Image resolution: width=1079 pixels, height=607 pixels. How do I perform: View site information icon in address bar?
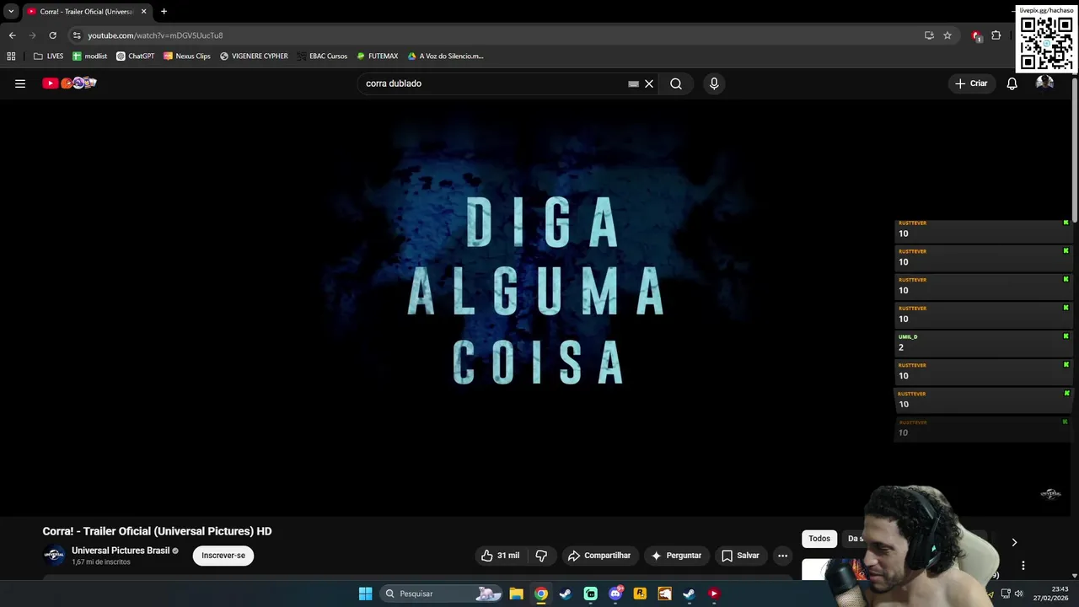(x=77, y=35)
